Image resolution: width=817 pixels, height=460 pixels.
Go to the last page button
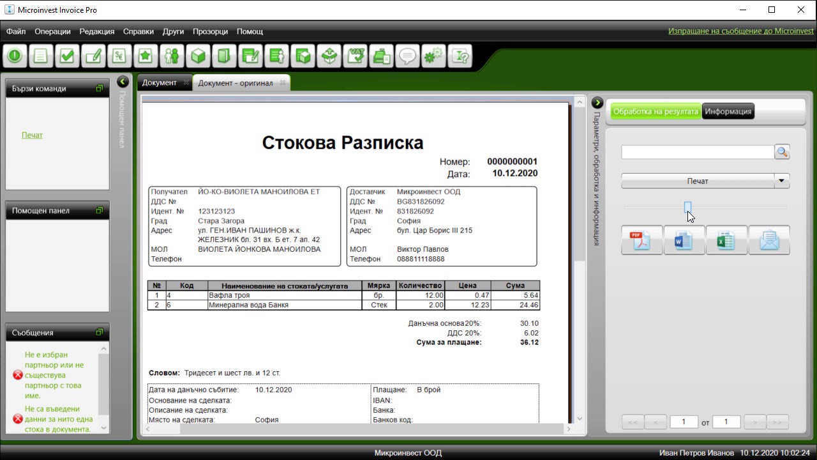click(778, 422)
